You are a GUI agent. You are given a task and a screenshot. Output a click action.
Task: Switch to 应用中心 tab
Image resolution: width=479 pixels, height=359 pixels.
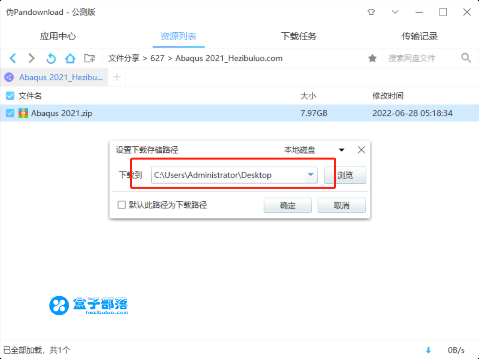click(58, 36)
